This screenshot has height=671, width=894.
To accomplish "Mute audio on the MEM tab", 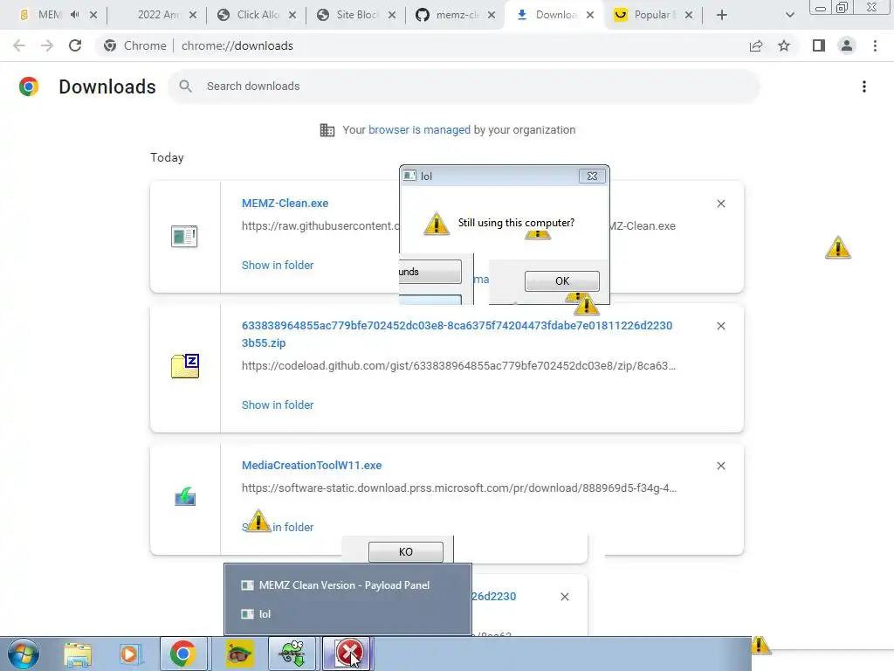I will coord(75,15).
